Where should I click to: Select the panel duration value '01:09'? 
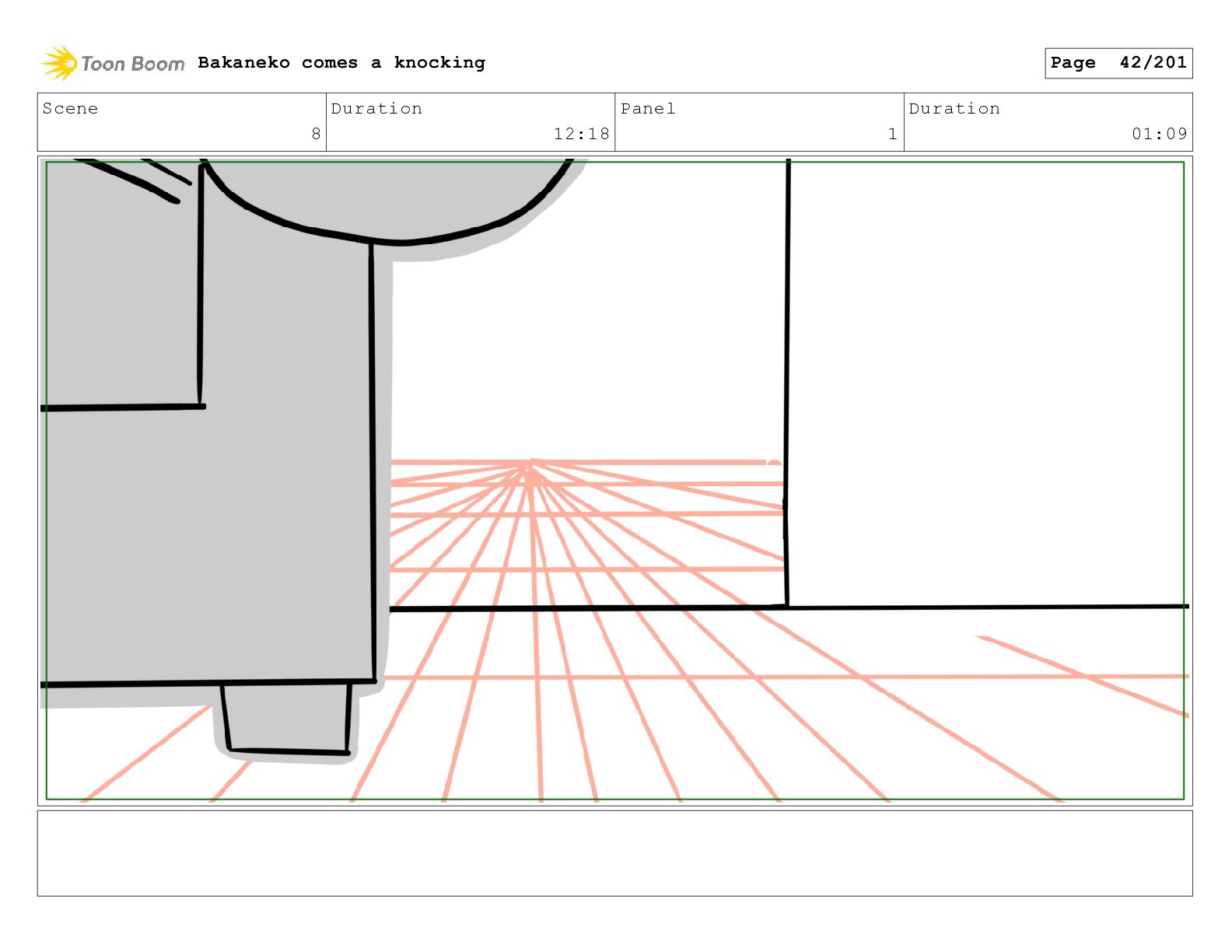(1159, 134)
